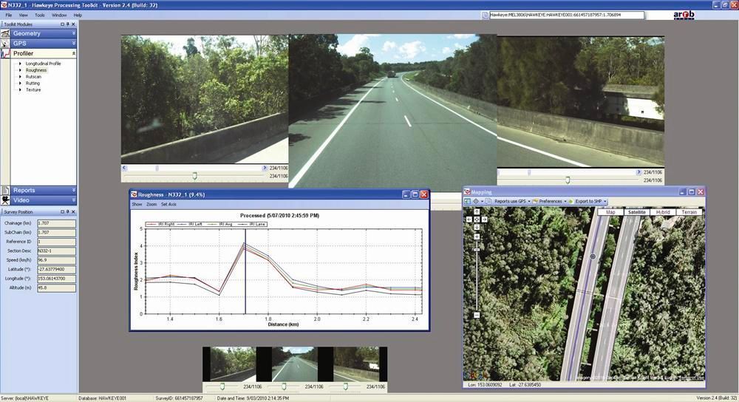Viewport: 739px width, 402px height.
Task: Open the Geometry module icon
Action: pyautogui.click(x=5, y=33)
